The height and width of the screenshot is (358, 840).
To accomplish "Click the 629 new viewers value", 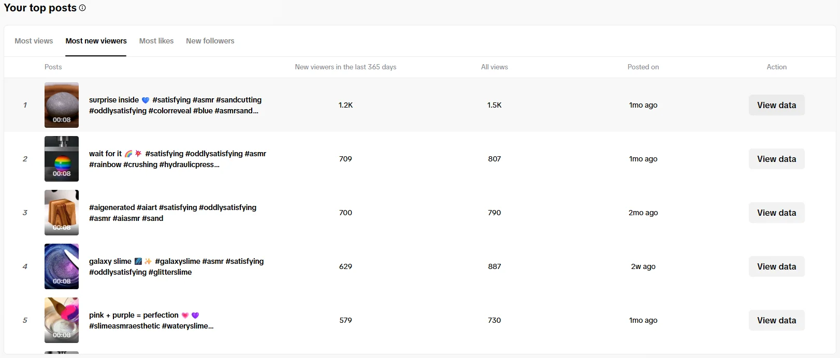I will click(345, 266).
